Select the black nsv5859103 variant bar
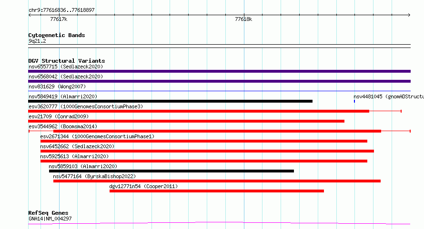 click(x=172, y=171)
